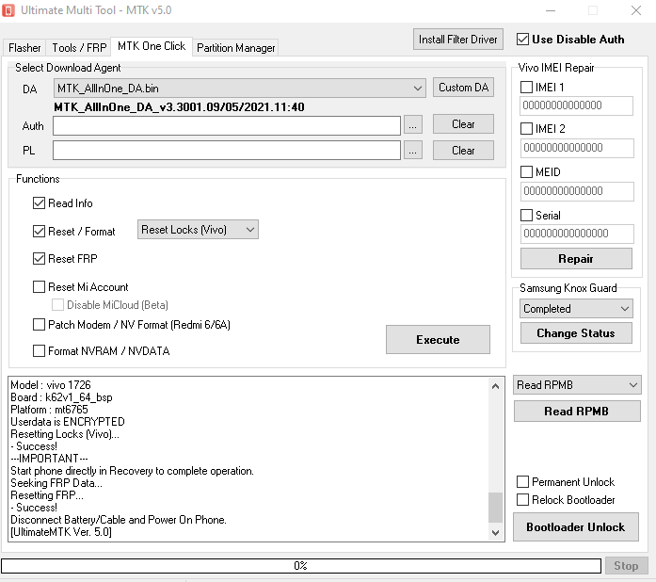Click the Read RPMB button

point(577,412)
